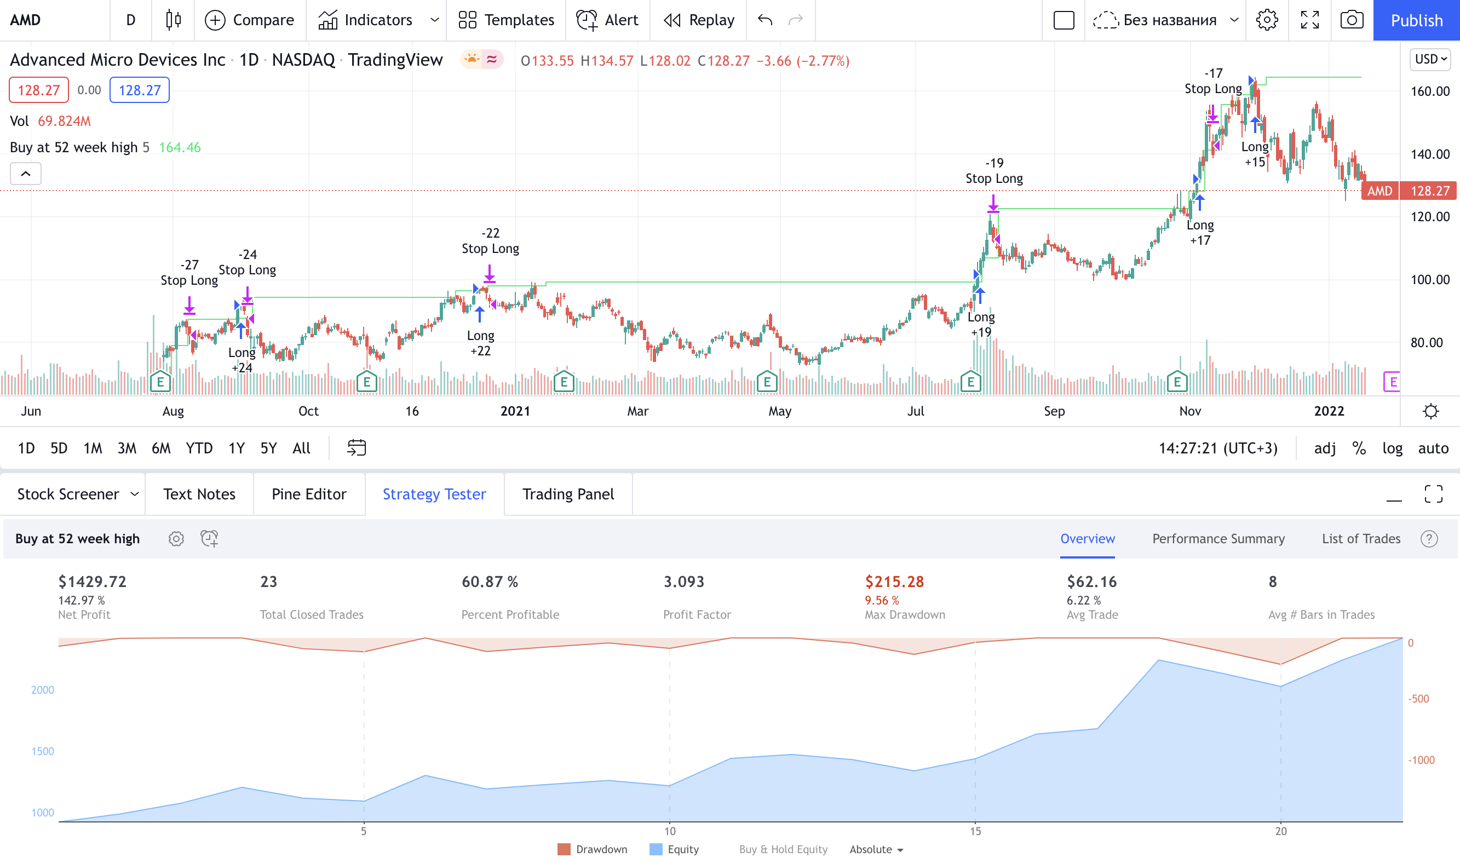The image size is (1460, 863).
Task: Select the Overview tab
Action: pos(1087,539)
